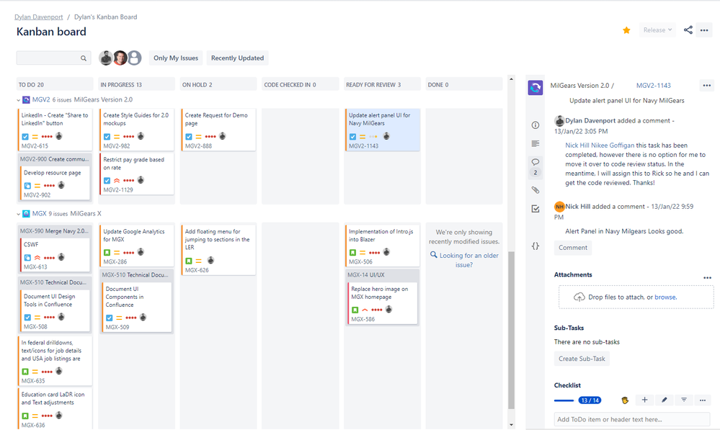Click the share icon in header
Screen dimensions: 720x430
(688, 30)
